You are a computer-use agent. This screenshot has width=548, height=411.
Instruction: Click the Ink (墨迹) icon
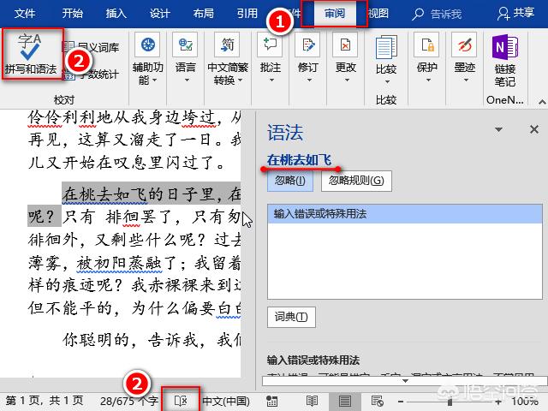(464, 45)
